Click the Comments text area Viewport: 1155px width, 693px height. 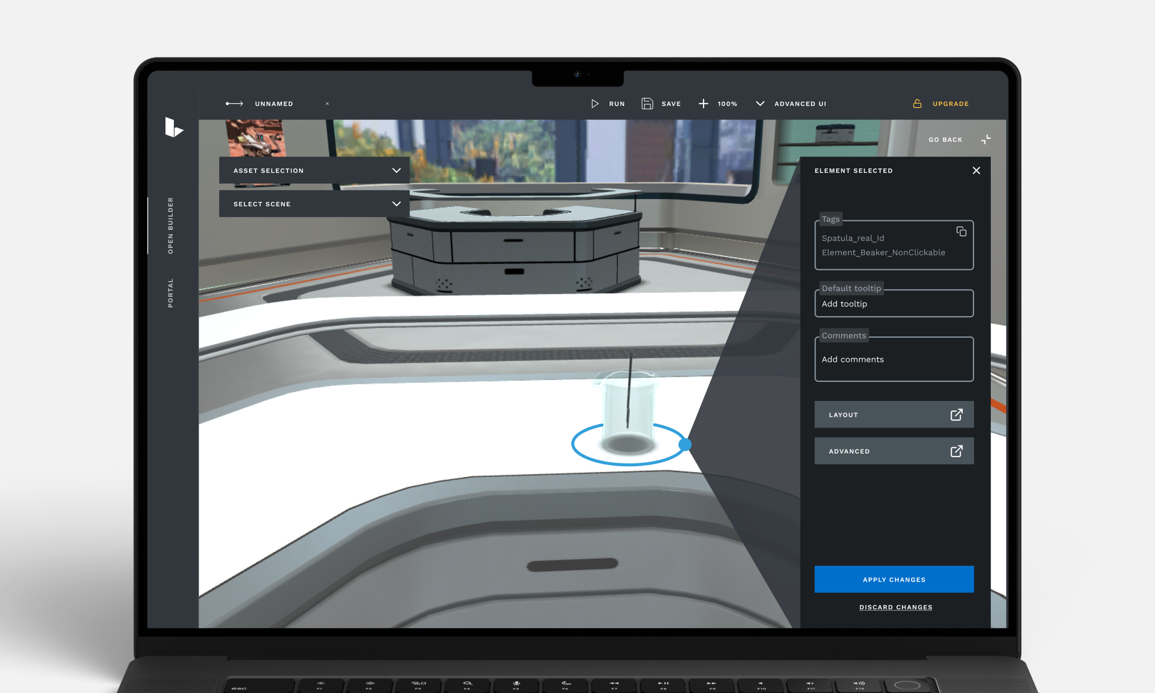click(x=894, y=359)
